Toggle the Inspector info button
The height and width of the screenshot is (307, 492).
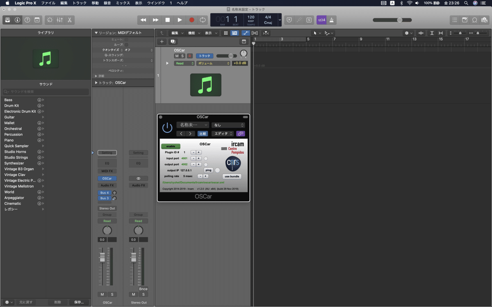click(x=17, y=20)
